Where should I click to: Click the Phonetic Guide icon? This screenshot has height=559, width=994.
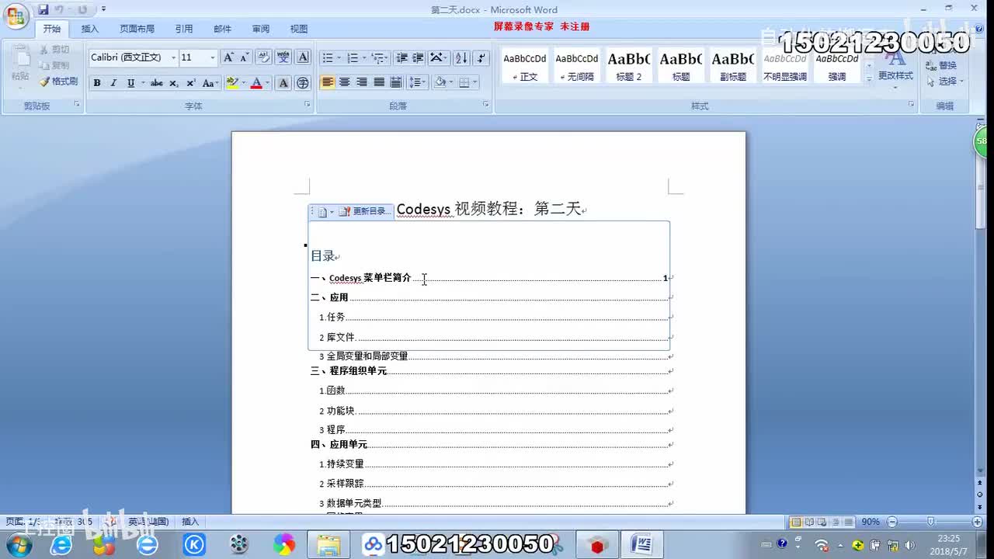[x=283, y=57]
